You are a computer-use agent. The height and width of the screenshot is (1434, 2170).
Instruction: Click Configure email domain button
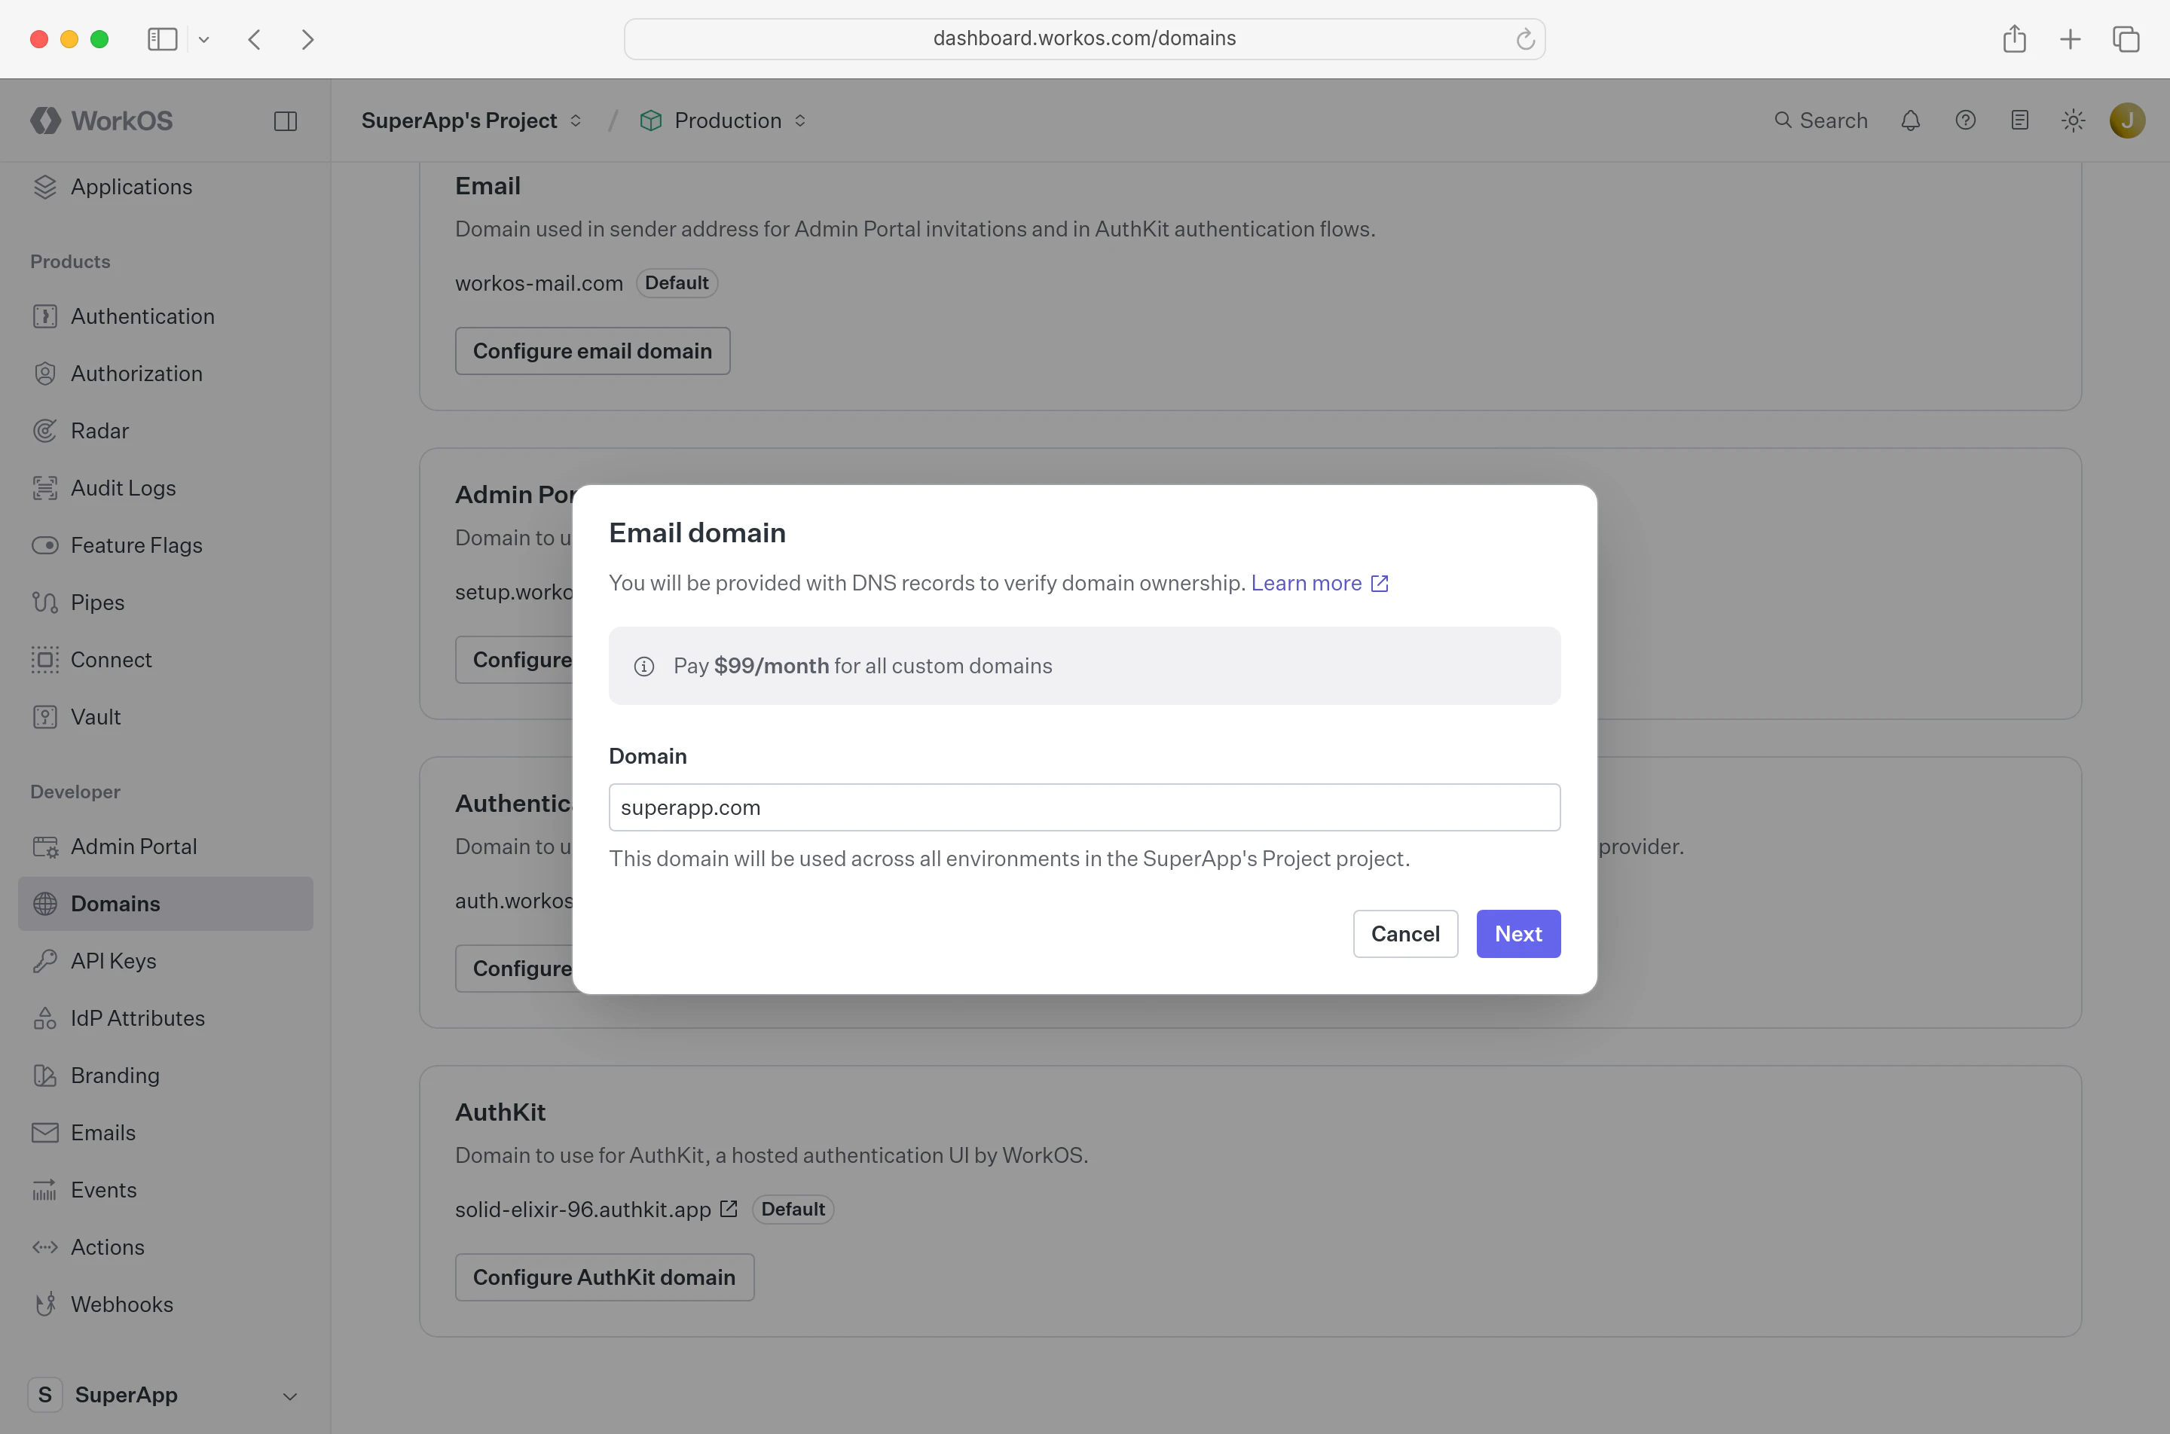(x=592, y=351)
